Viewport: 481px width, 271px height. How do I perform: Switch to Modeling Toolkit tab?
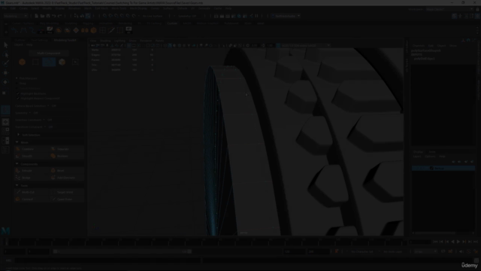click(x=65, y=40)
